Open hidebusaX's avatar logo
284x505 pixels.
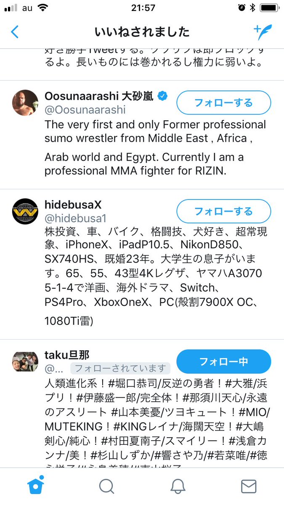[25, 211]
